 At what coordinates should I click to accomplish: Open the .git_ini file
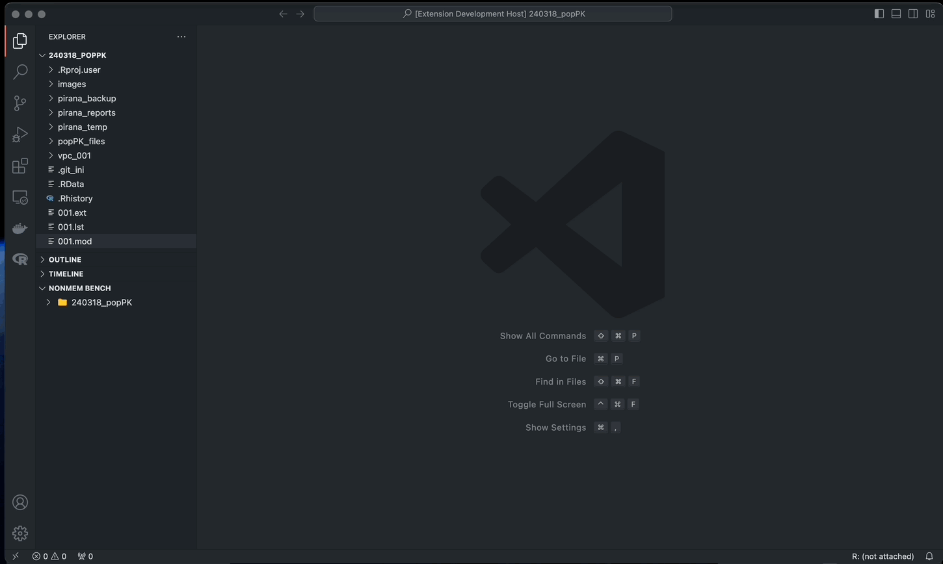tap(116, 170)
